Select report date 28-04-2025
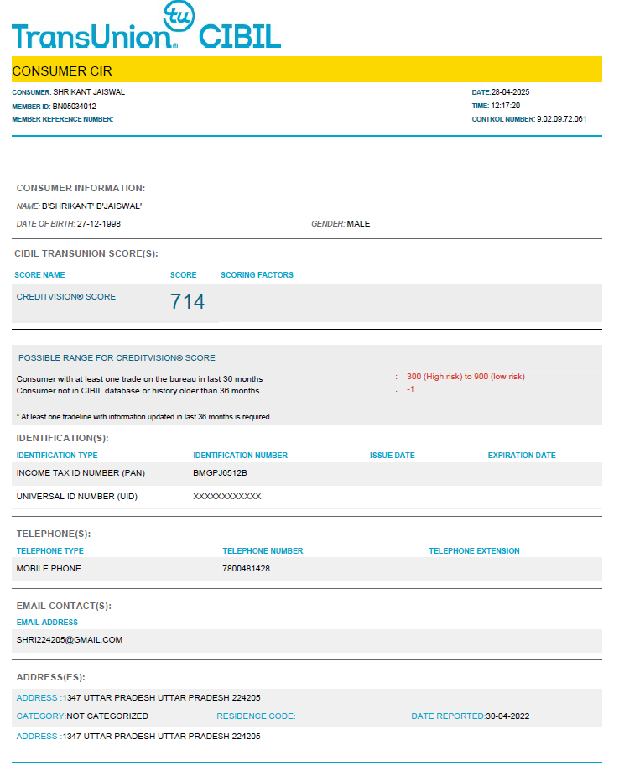This screenshot has width=619, height=766. pos(510,91)
